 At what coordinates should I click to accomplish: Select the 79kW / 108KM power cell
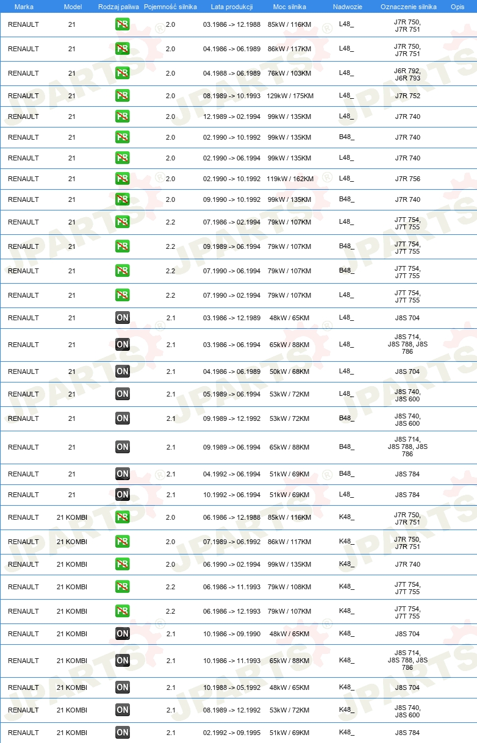(289, 587)
